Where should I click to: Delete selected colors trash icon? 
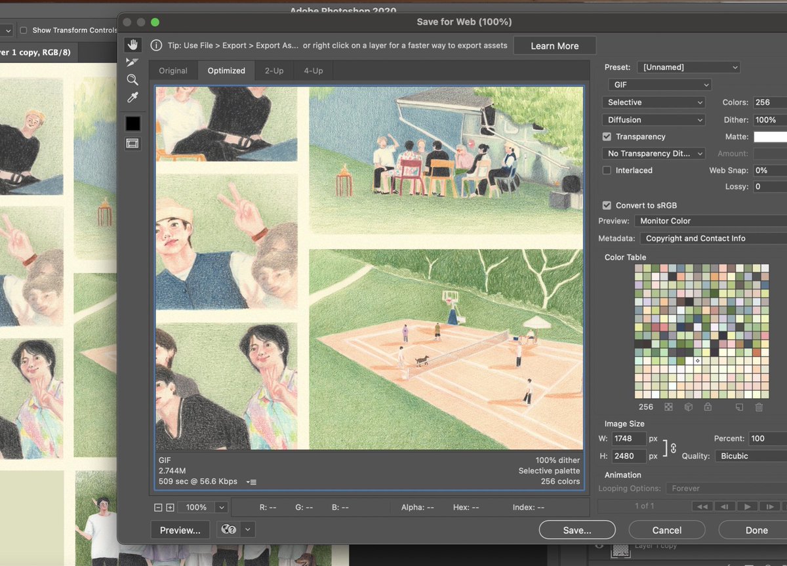pyautogui.click(x=759, y=407)
